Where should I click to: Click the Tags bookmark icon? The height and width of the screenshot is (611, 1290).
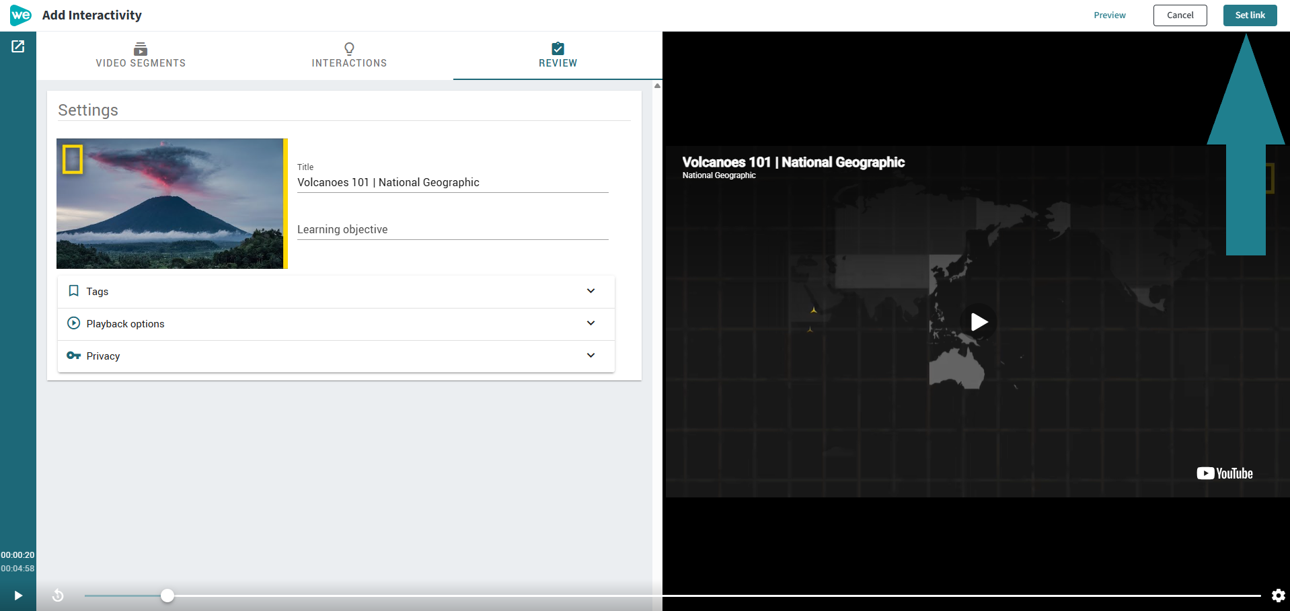click(x=74, y=291)
